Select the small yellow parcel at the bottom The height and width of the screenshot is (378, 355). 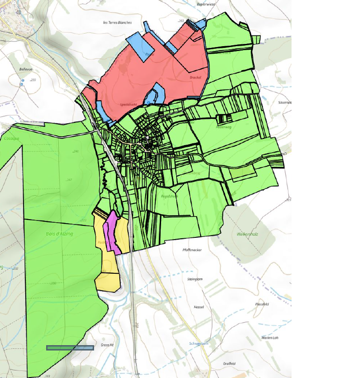[108, 282]
